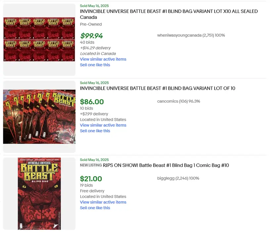Click the NEW LISTING badge
This screenshot has height=232, width=274.
coord(91,165)
